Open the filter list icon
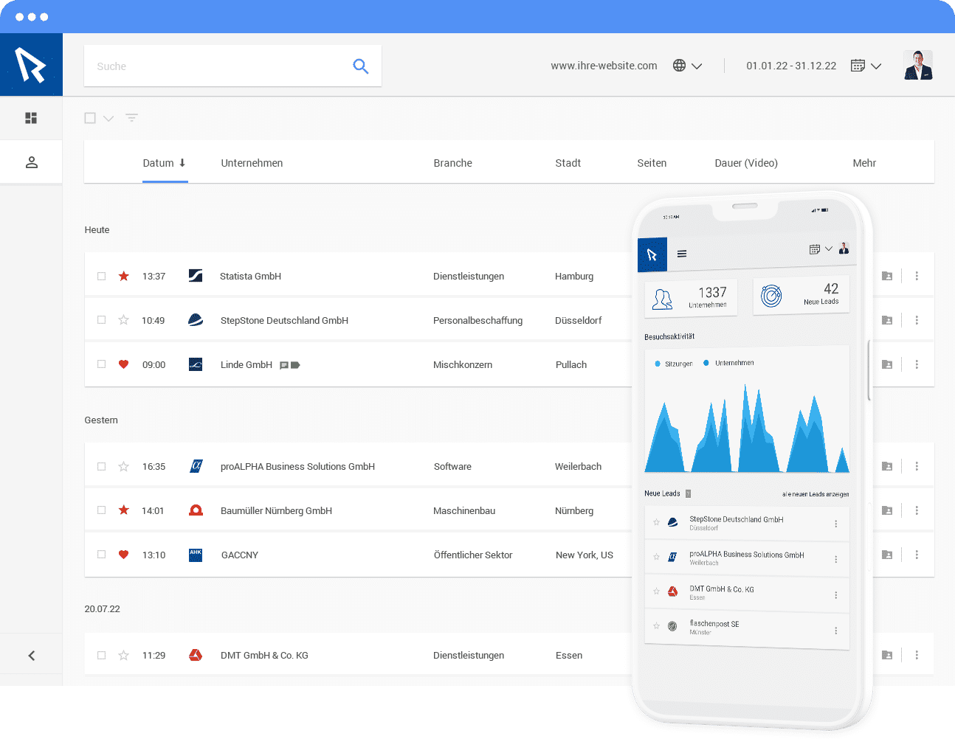 131,118
